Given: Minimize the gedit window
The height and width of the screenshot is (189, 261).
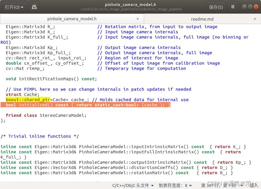Looking at the screenshot, I should 244,7.
